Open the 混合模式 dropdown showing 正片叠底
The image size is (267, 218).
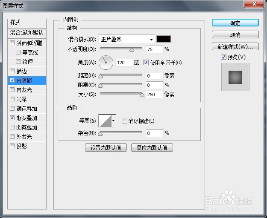[126, 39]
